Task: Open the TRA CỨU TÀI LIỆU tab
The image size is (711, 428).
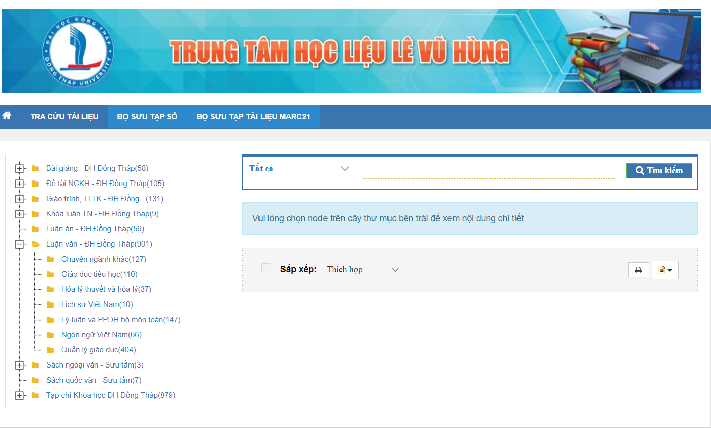Action: 64,117
